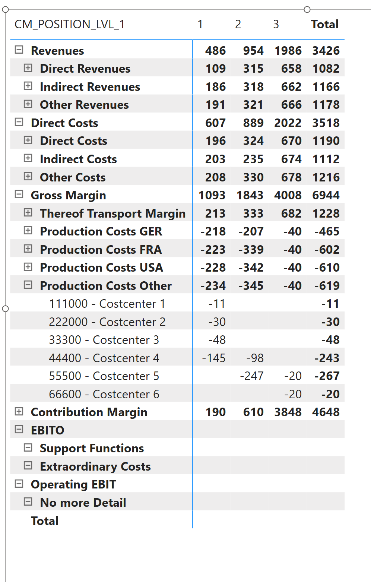Click Other Costs value 330
This screenshot has width=371, height=582.
click(253, 177)
